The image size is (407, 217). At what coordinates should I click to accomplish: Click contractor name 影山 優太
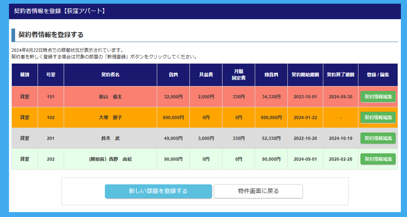pos(110,97)
